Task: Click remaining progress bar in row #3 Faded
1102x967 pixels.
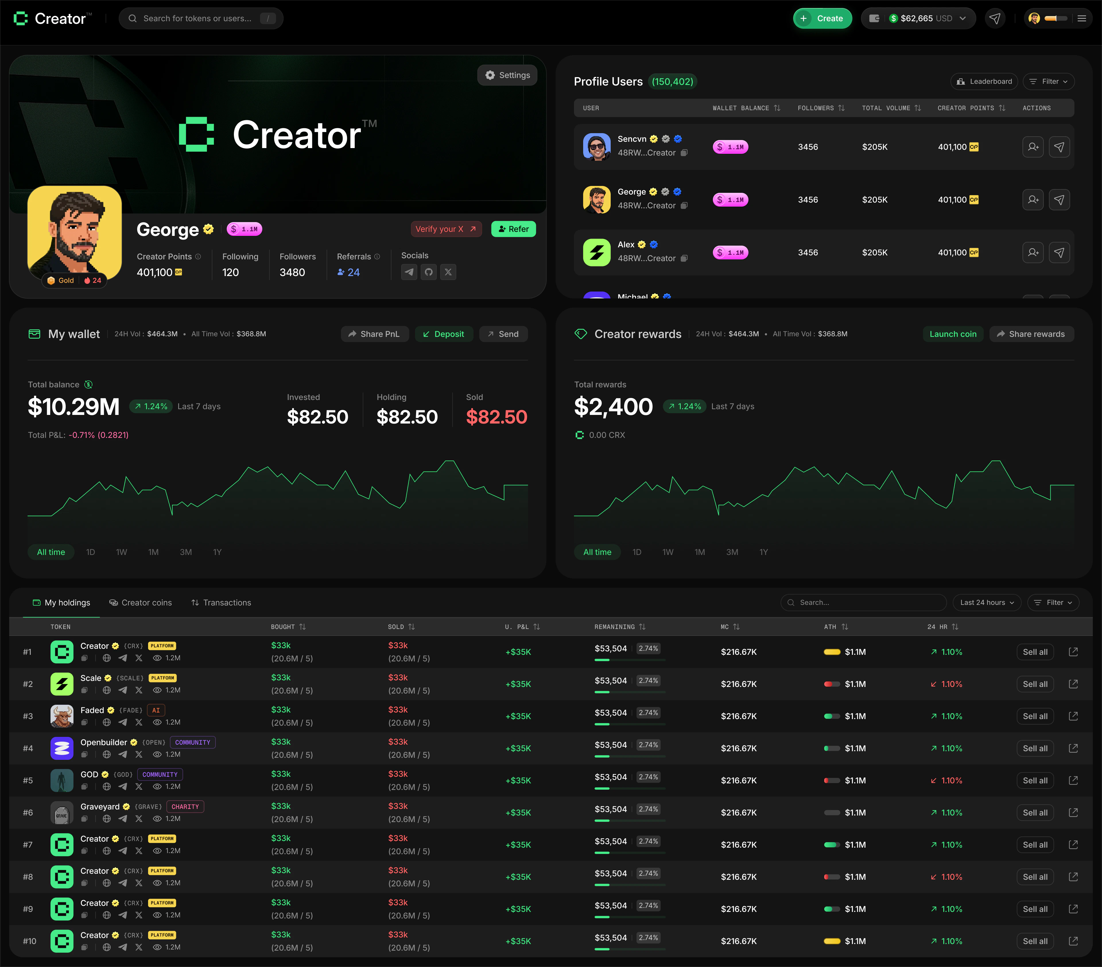Action: tap(630, 724)
